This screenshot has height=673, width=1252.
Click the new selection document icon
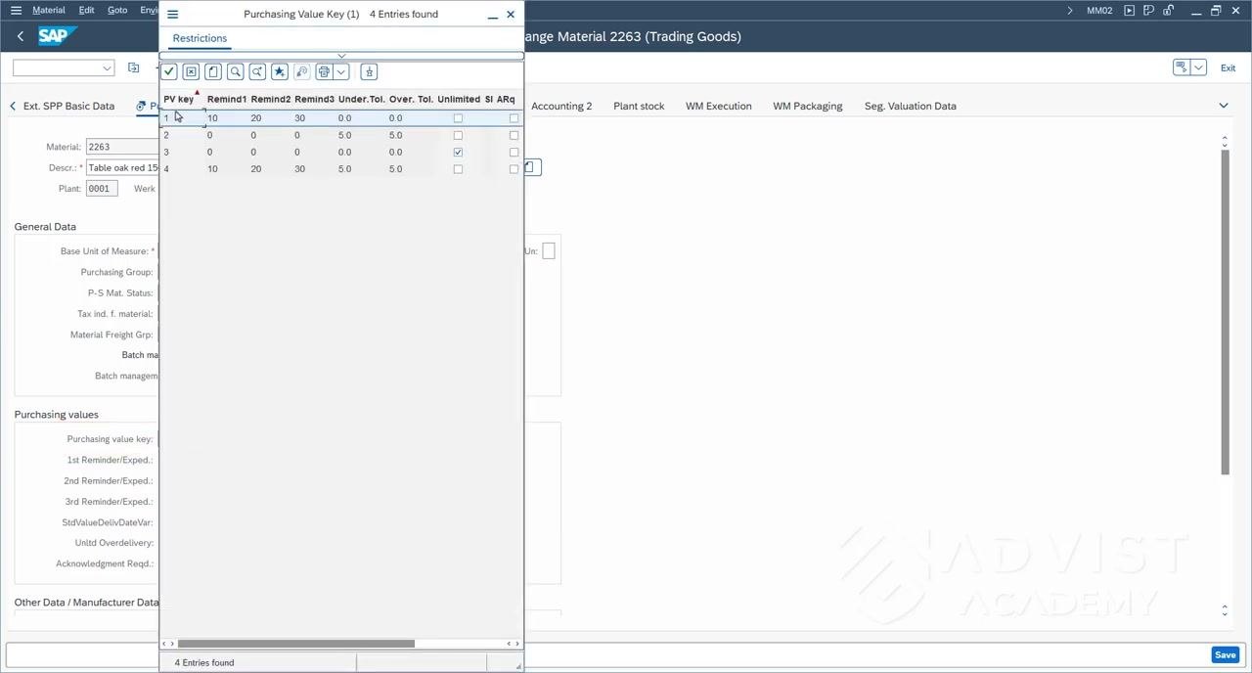213,71
